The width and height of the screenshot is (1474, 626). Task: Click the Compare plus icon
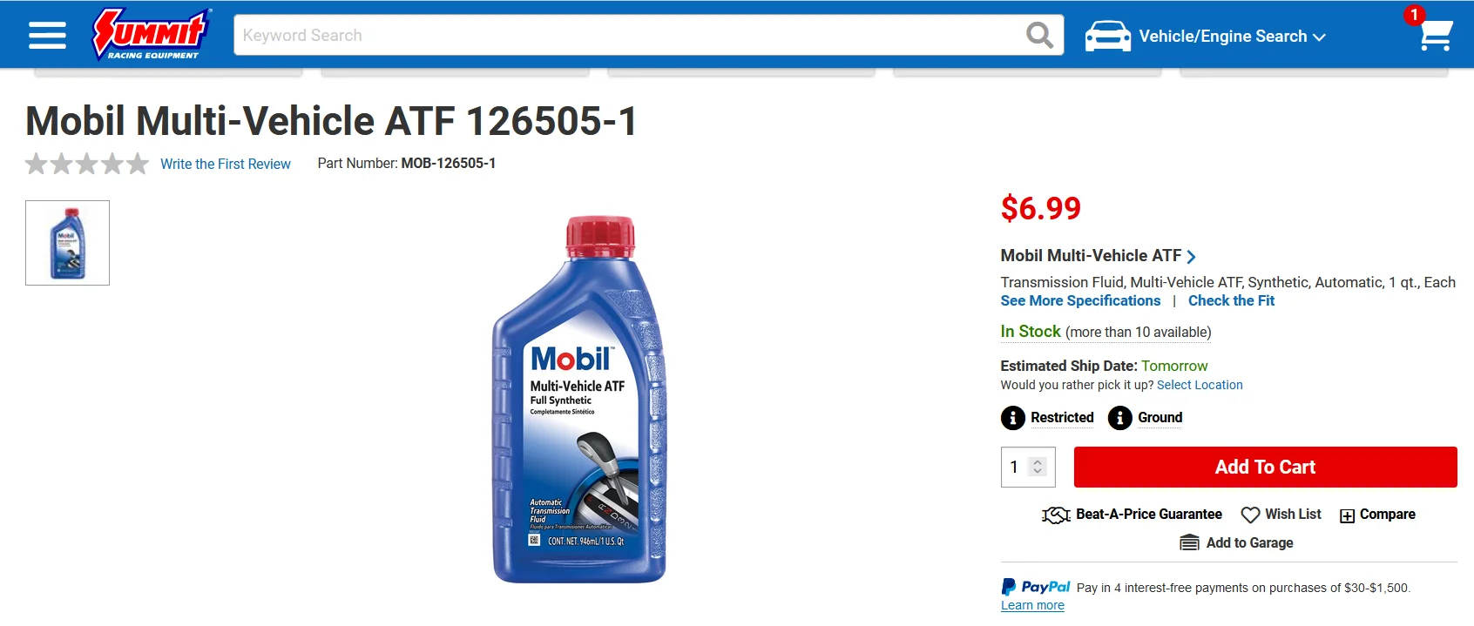[1347, 515]
